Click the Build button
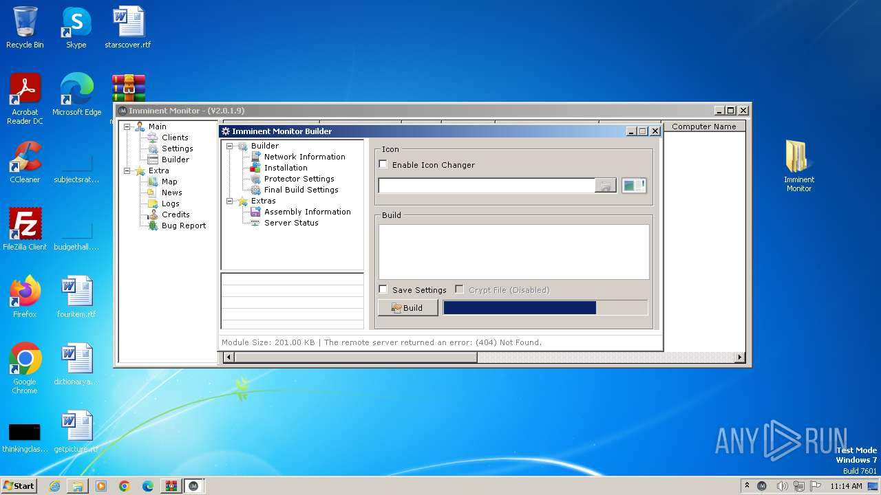Image resolution: width=881 pixels, height=495 pixels. point(407,307)
